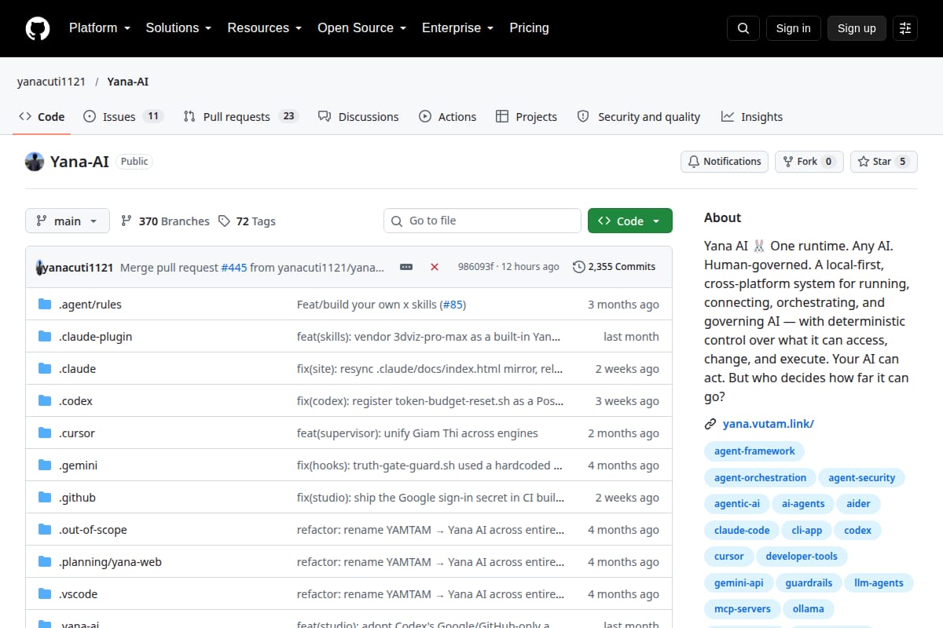Open the Pull requests tab
943x628 pixels.
pos(240,117)
